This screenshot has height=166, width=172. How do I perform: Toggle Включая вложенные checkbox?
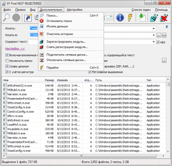(7, 55)
